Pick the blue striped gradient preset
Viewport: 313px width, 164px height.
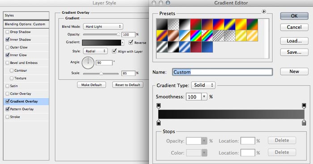pyautogui.click(x=184, y=47)
